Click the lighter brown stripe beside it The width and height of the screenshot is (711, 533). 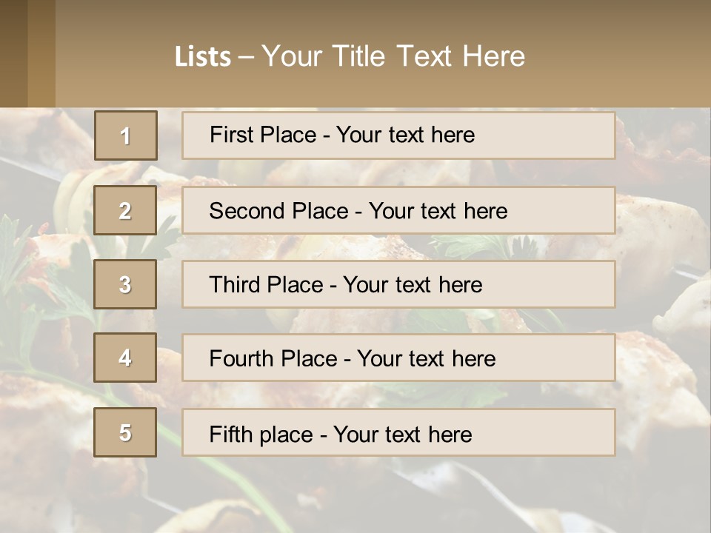click(41, 53)
